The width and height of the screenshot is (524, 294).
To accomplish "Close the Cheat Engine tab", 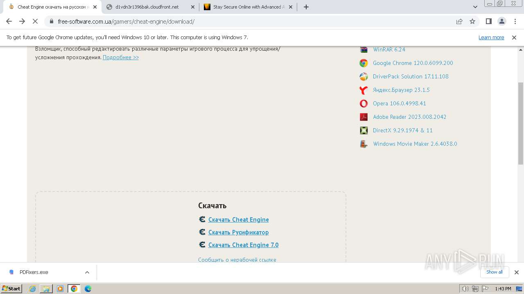I will tap(95, 7).
